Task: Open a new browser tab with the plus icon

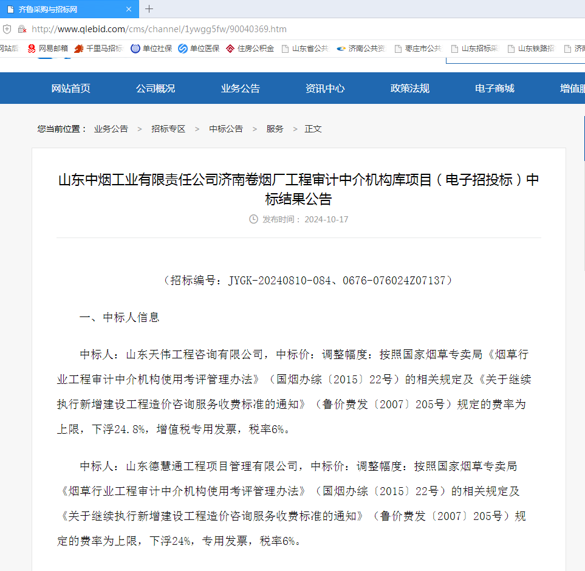Action: click(150, 9)
